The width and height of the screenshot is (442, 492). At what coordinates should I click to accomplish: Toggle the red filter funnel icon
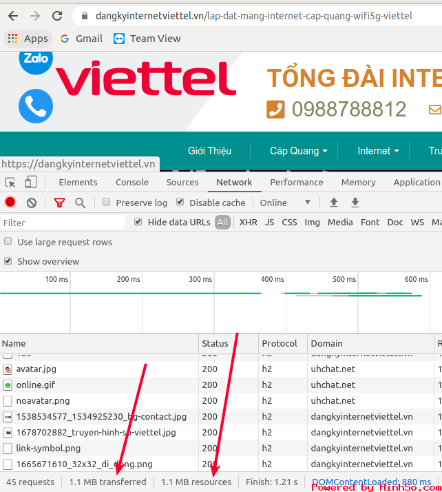tap(59, 203)
